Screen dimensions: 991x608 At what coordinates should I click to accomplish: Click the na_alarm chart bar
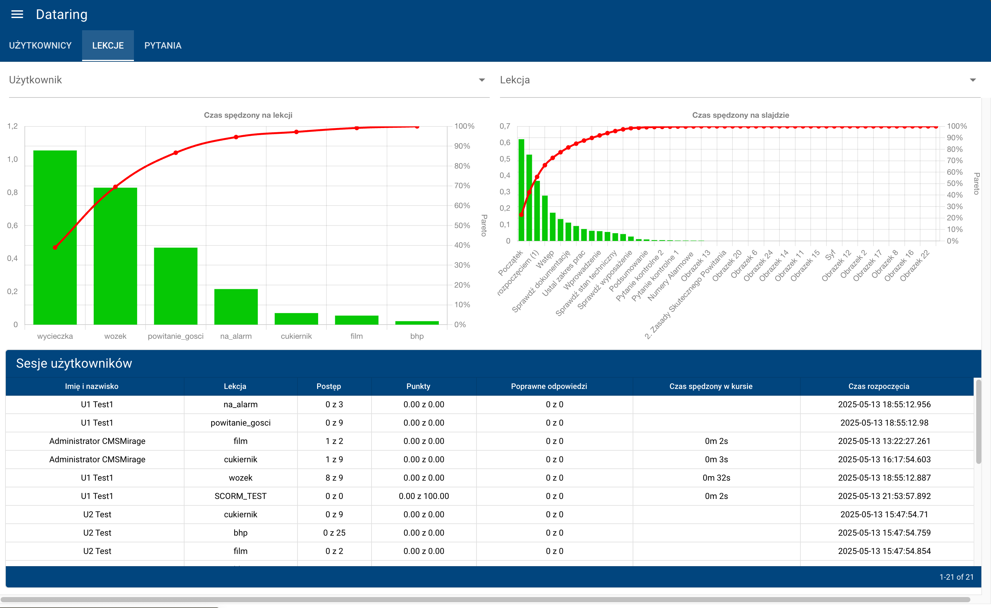[x=236, y=306]
